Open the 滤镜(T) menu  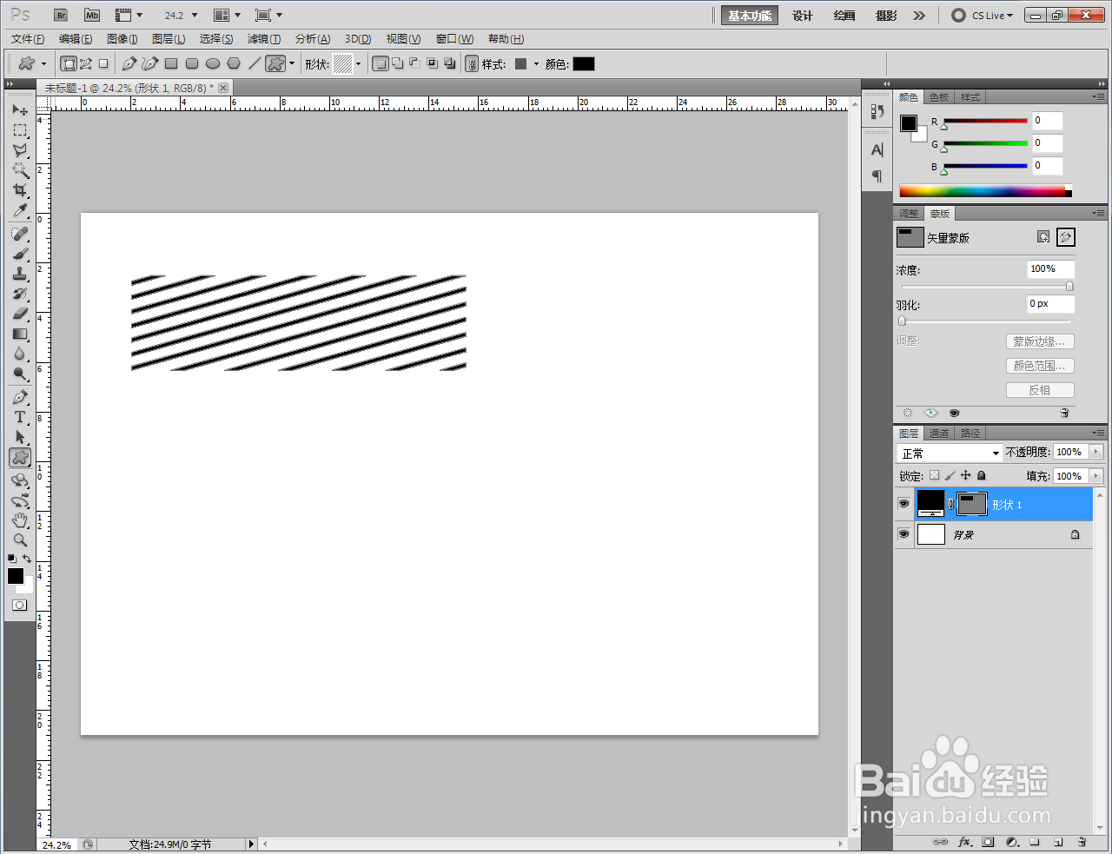point(264,39)
